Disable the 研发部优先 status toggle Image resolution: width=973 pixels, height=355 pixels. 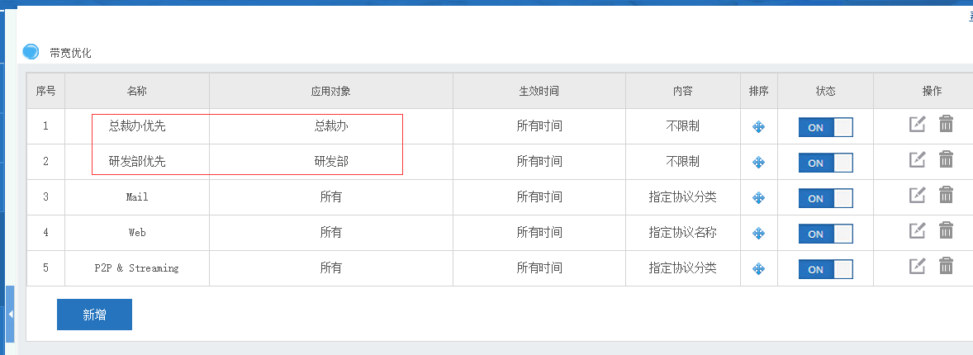pos(825,163)
